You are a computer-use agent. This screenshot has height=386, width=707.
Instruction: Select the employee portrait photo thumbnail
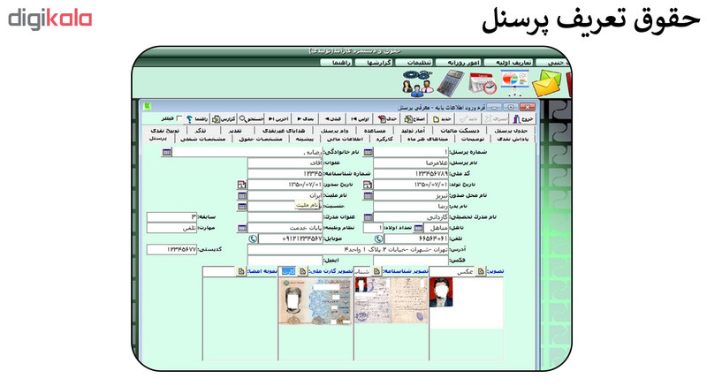pos(441,292)
